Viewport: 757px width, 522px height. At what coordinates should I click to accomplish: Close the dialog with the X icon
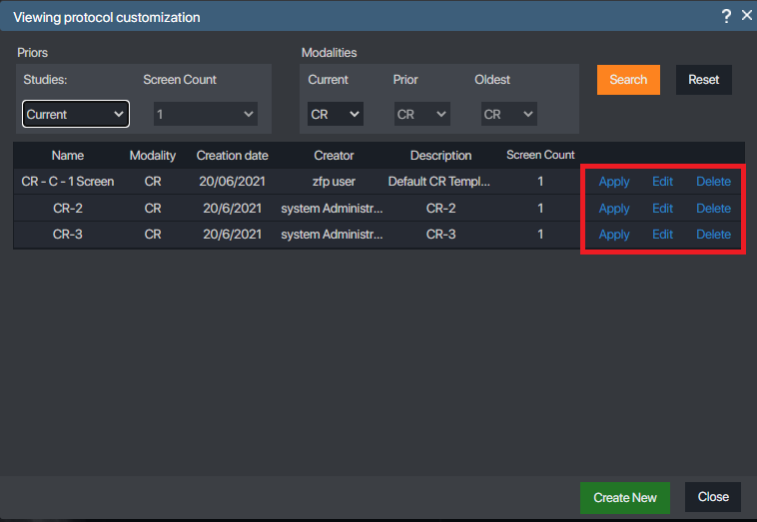(x=746, y=16)
